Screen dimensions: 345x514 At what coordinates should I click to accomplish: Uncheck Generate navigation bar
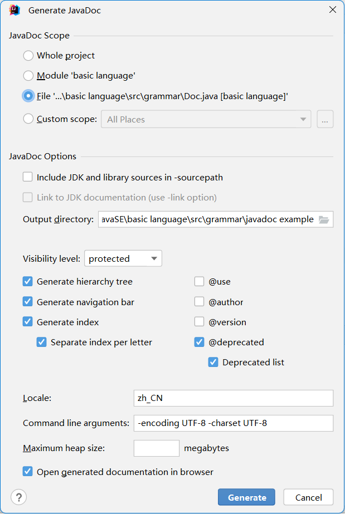point(27,302)
